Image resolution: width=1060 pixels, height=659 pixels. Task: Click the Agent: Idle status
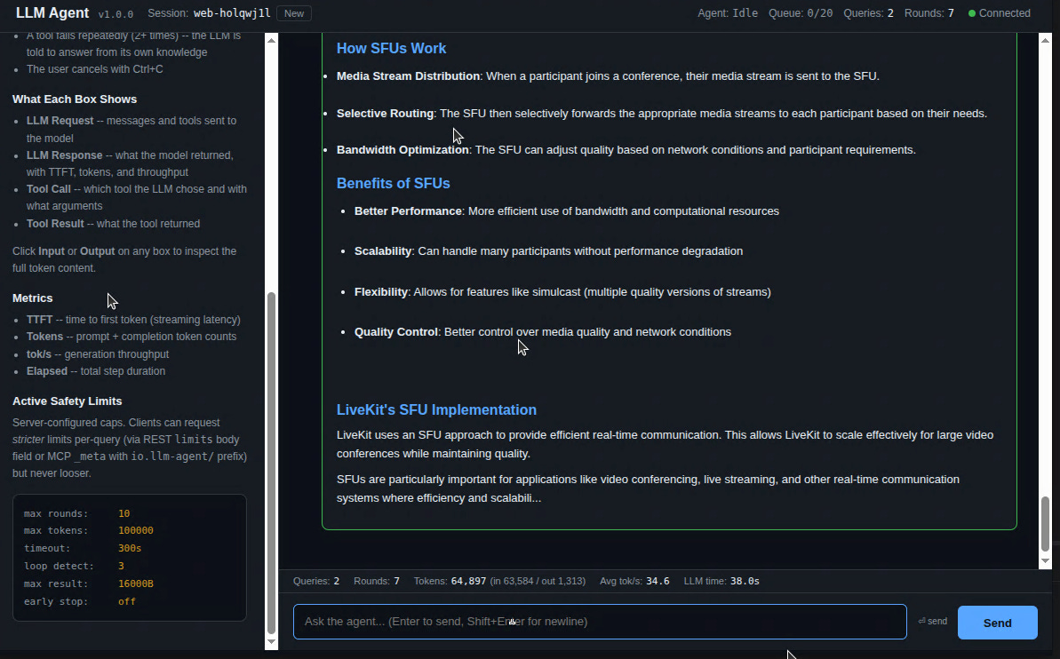point(728,13)
